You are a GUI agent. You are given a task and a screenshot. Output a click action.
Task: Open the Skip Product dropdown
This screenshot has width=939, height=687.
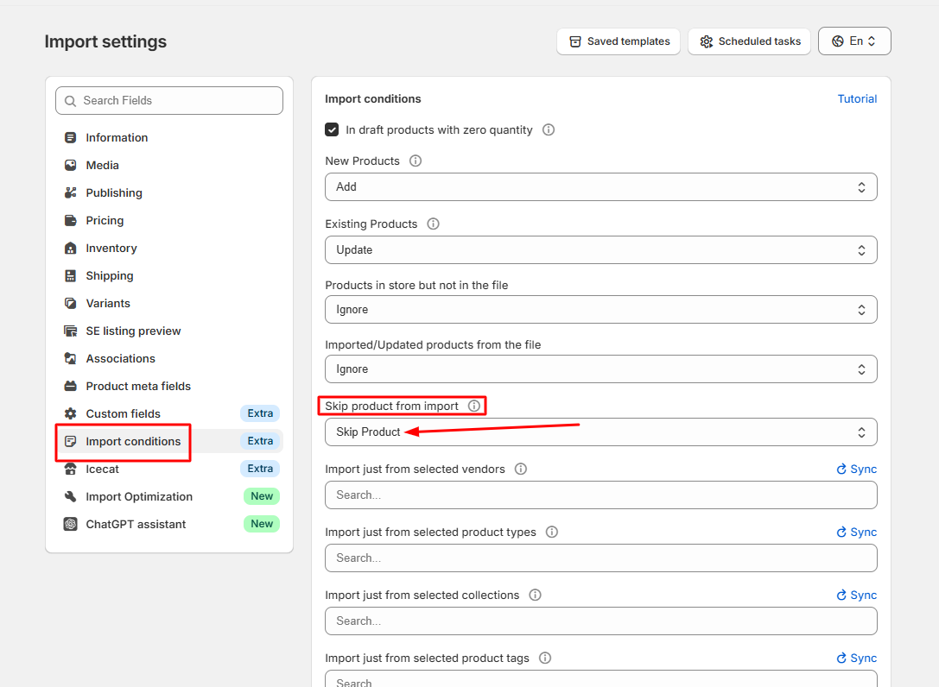click(600, 432)
